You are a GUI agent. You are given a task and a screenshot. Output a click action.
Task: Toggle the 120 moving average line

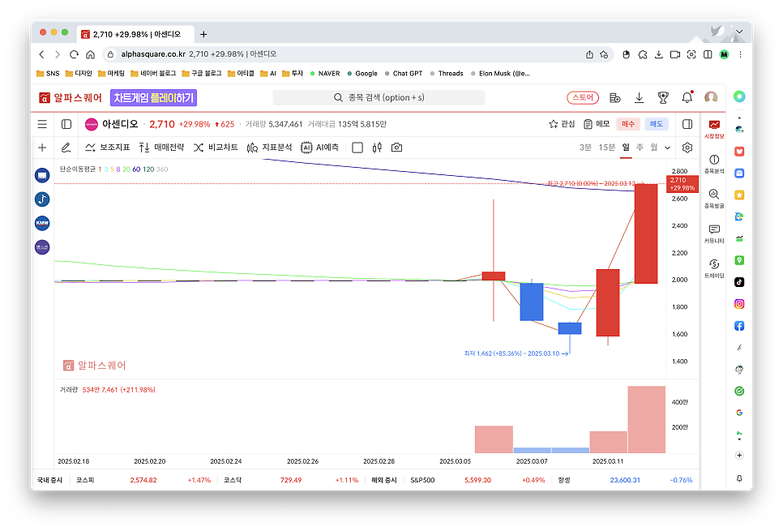[x=148, y=169]
